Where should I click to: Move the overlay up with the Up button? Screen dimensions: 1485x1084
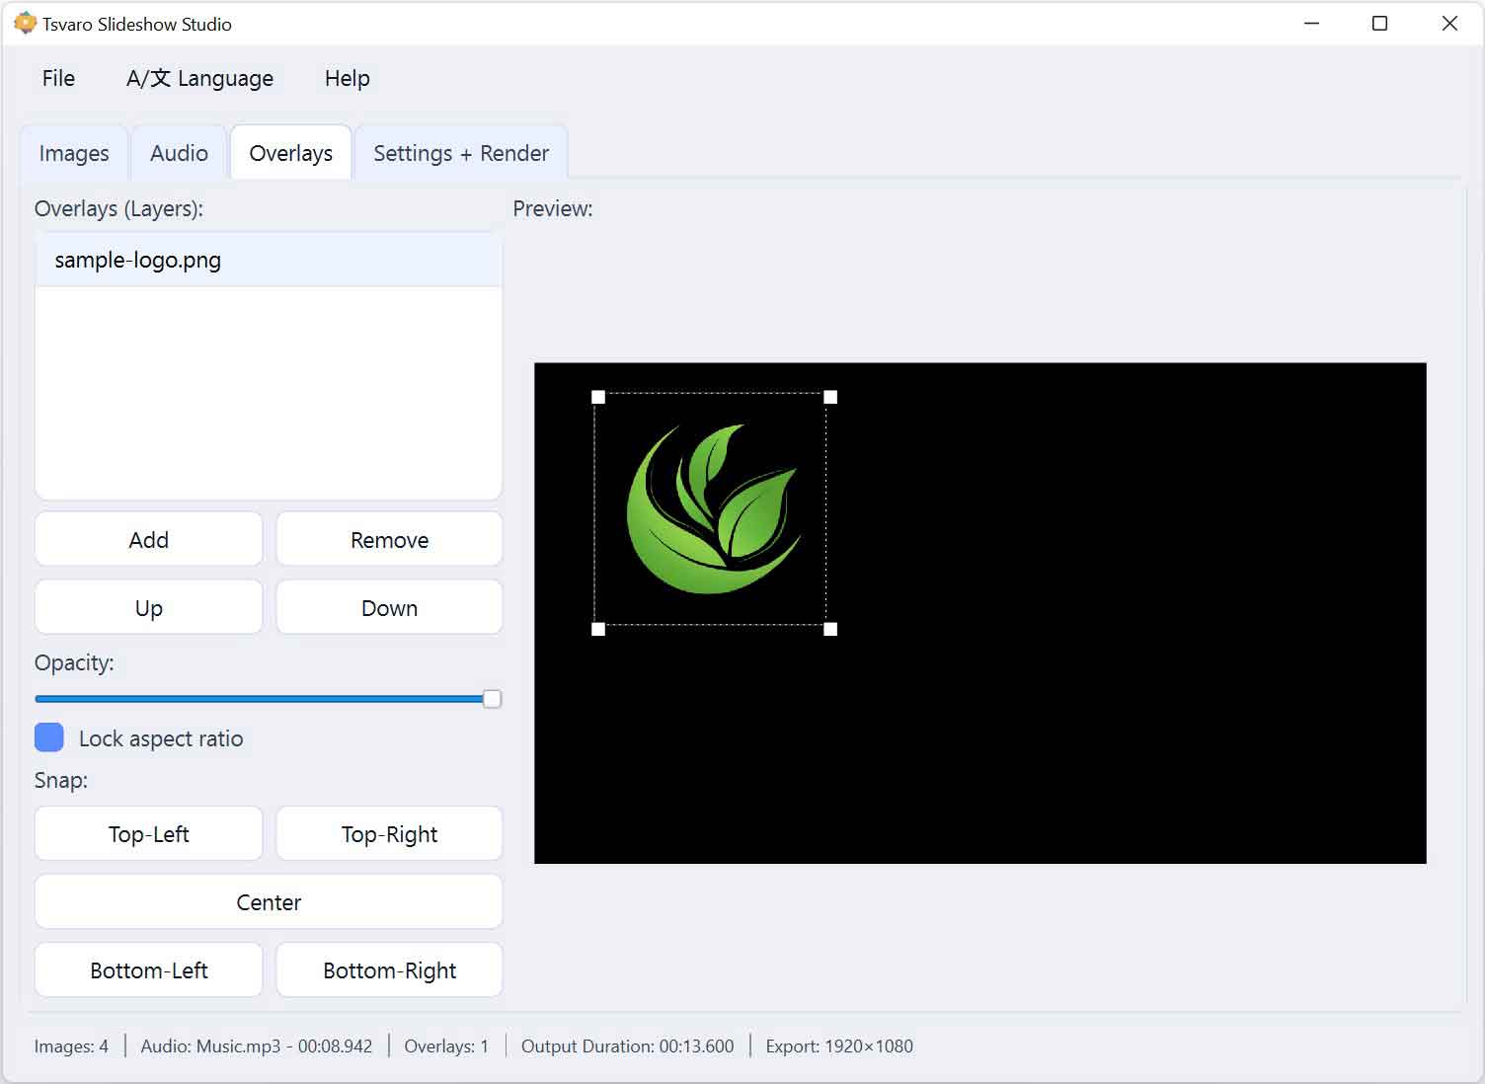pyautogui.click(x=148, y=607)
